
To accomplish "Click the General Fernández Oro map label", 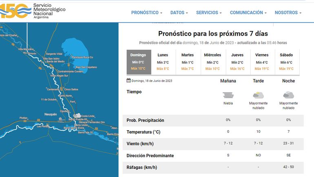I will [92, 122].
